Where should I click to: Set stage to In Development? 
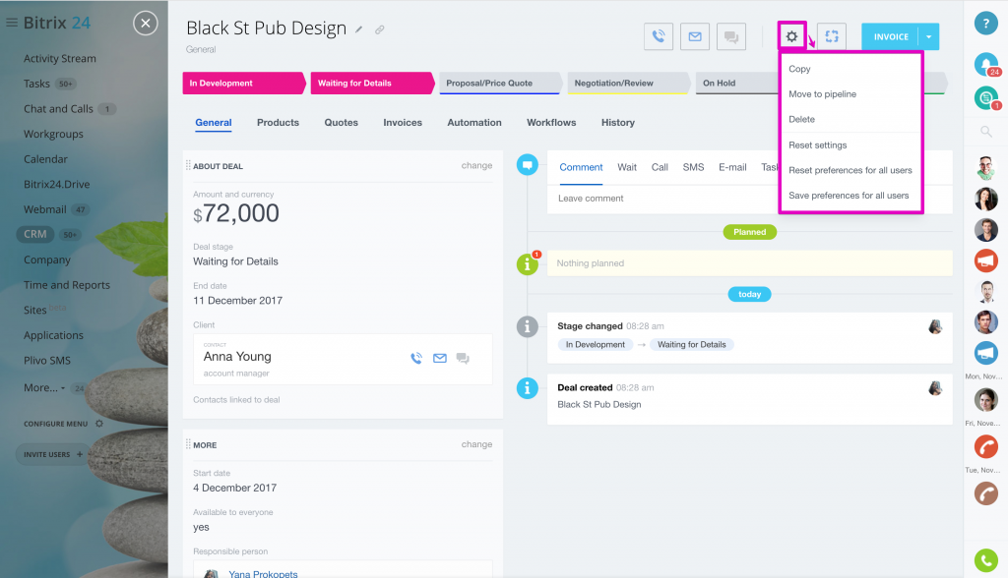coord(244,83)
